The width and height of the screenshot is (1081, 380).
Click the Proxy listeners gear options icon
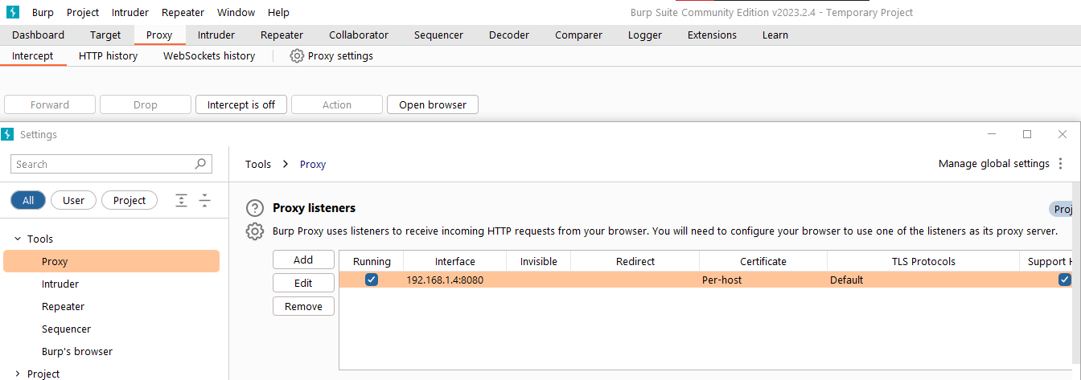click(254, 231)
